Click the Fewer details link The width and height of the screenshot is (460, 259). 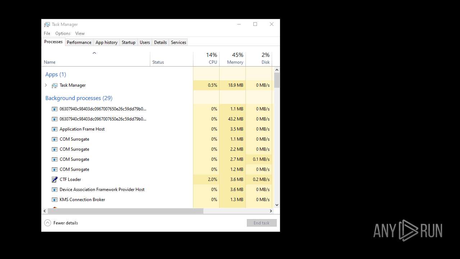pos(66,223)
